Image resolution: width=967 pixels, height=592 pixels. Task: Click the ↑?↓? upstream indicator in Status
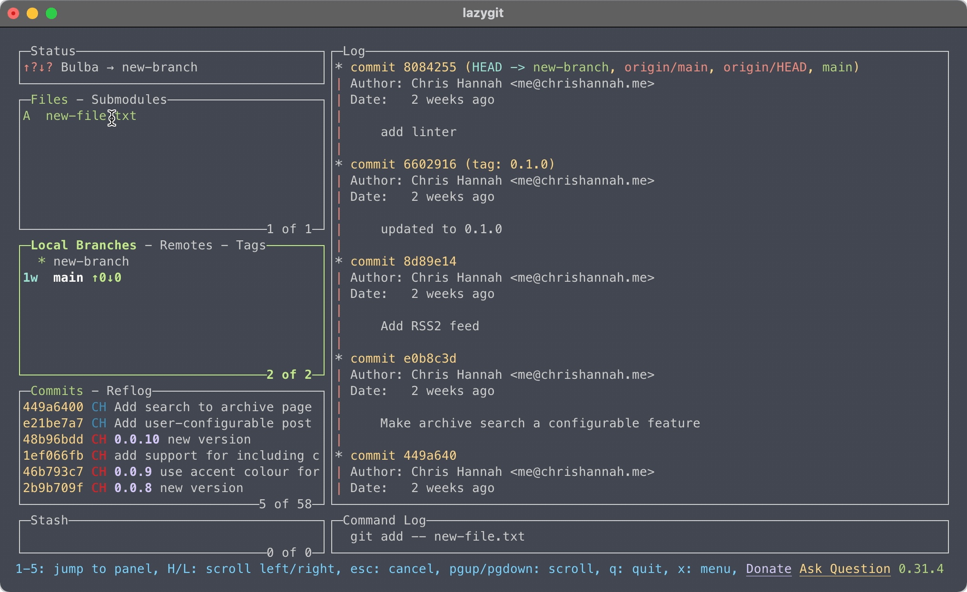[38, 67]
